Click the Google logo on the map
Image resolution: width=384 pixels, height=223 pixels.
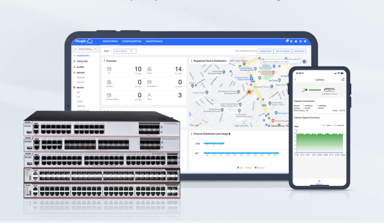click(x=194, y=125)
